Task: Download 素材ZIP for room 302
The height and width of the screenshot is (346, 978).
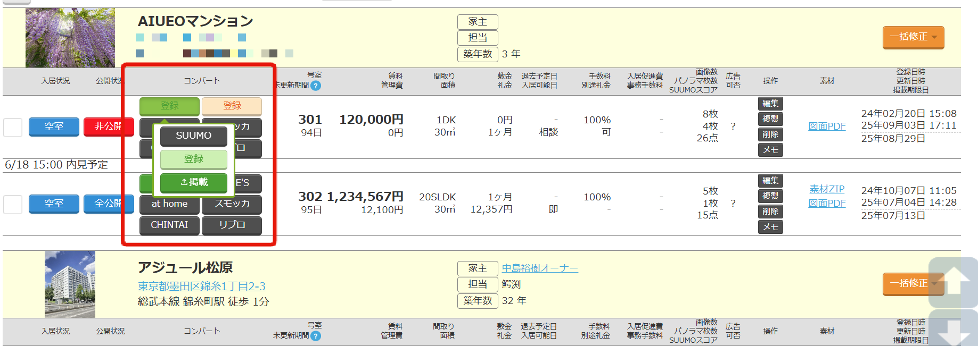Action: pyautogui.click(x=827, y=189)
